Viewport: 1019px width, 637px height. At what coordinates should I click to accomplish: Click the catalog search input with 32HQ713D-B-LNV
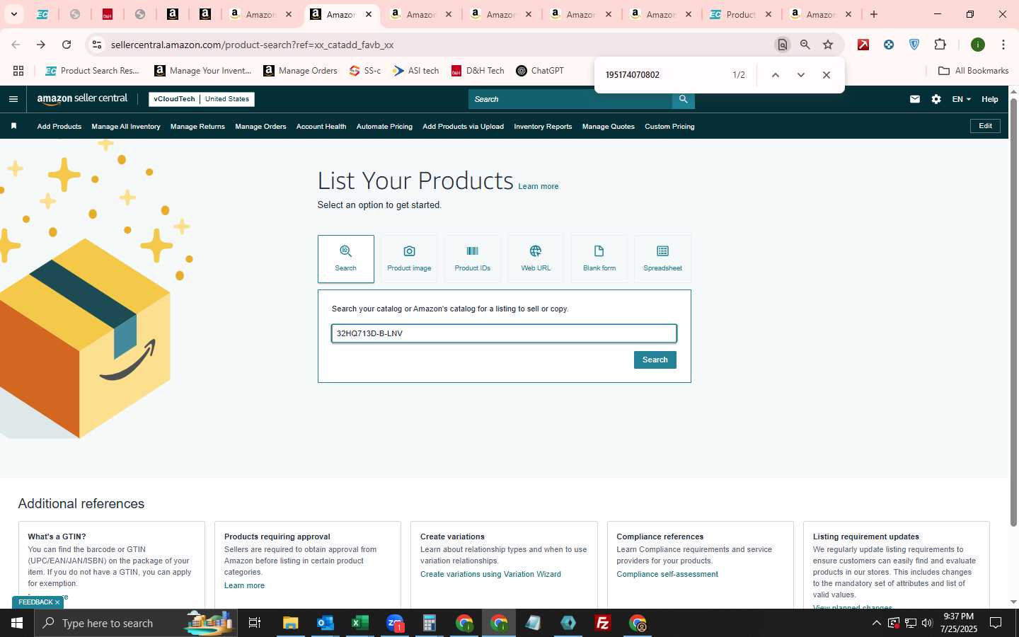(x=504, y=333)
